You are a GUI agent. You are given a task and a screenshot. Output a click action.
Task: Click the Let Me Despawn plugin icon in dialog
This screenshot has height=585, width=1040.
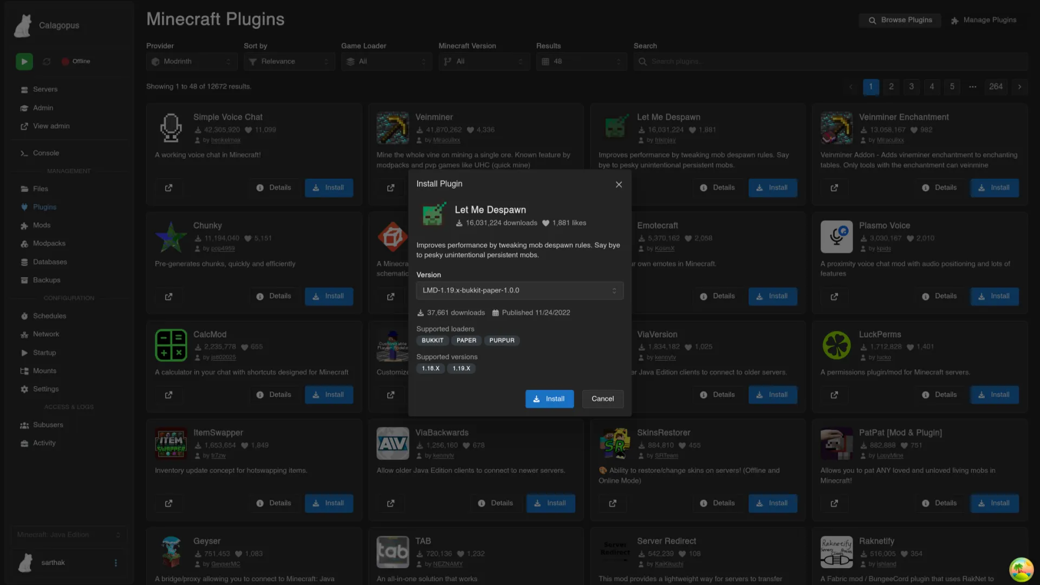[434, 214]
